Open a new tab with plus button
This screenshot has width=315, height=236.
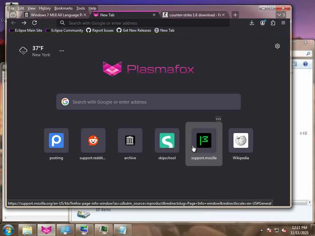click(x=235, y=15)
